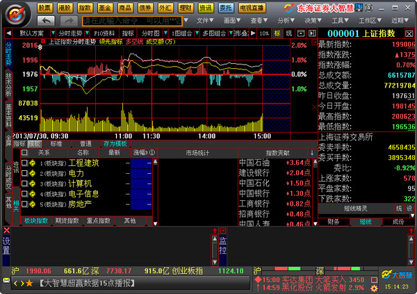Click diamond icon beside 工程建筑
Image resolution: width=417 pixels, height=294 pixels.
(x=32, y=163)
